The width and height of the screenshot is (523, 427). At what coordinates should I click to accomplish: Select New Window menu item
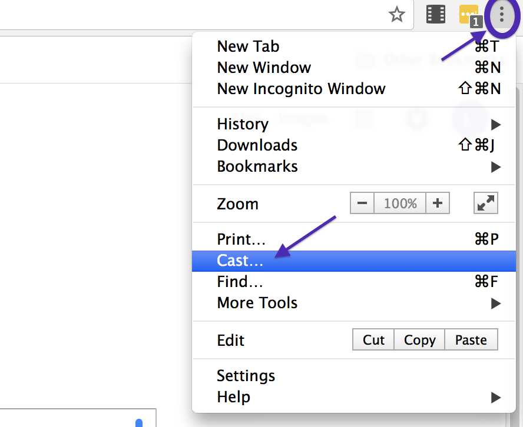pyautogui.click(x=264, y=68)
